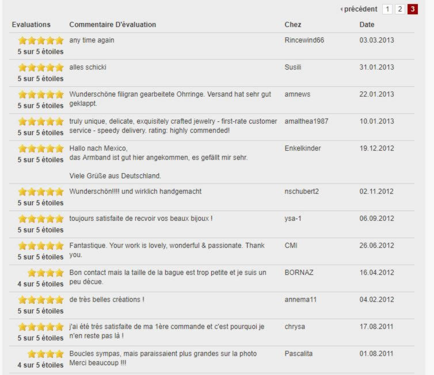Click the four-star rating on Pascalita's review
This screenshot has height=375, width=434.
(45, 354)
